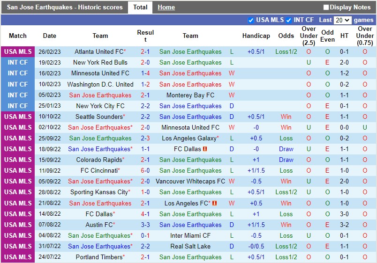Switch to the Total tab

(x=140, y=7)
